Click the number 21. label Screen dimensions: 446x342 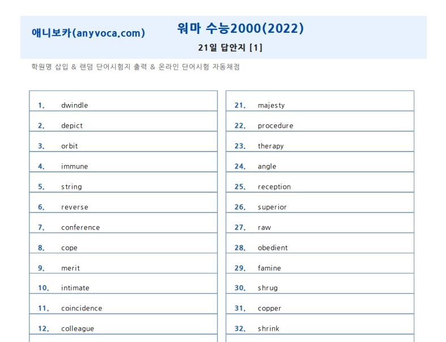(240, 105)
